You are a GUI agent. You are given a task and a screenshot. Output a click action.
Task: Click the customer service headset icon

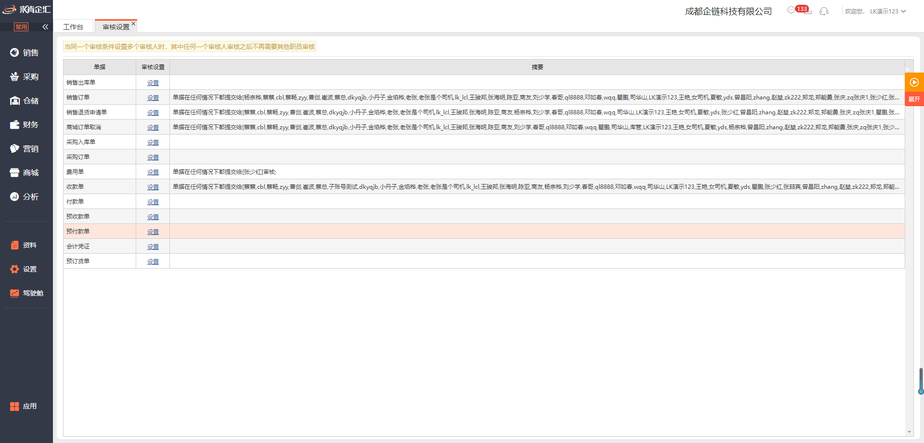824,11
